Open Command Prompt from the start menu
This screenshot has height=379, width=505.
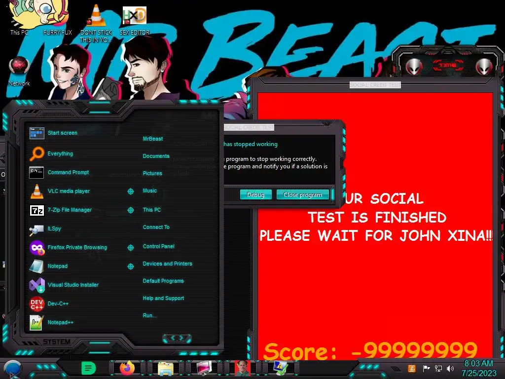[59, 172]
